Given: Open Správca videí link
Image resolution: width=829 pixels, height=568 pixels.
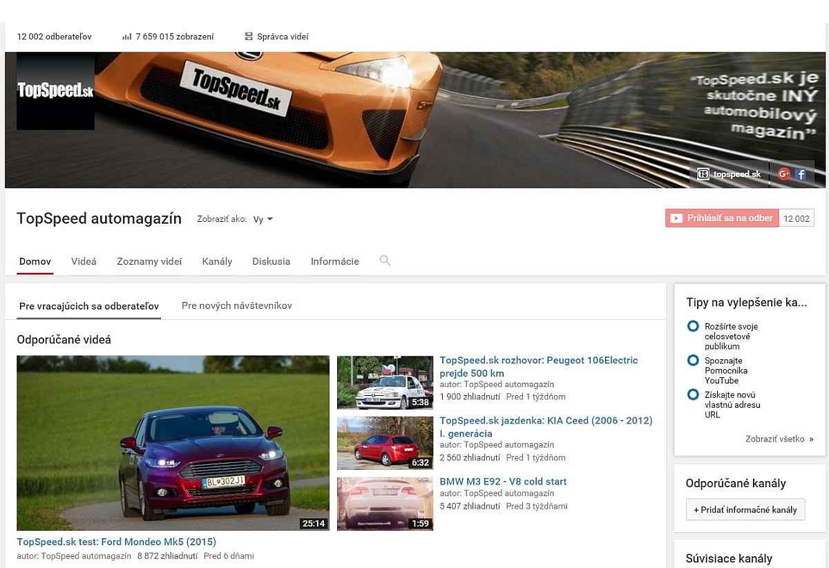Looking at the screenshot, I should tap(283, 37).
